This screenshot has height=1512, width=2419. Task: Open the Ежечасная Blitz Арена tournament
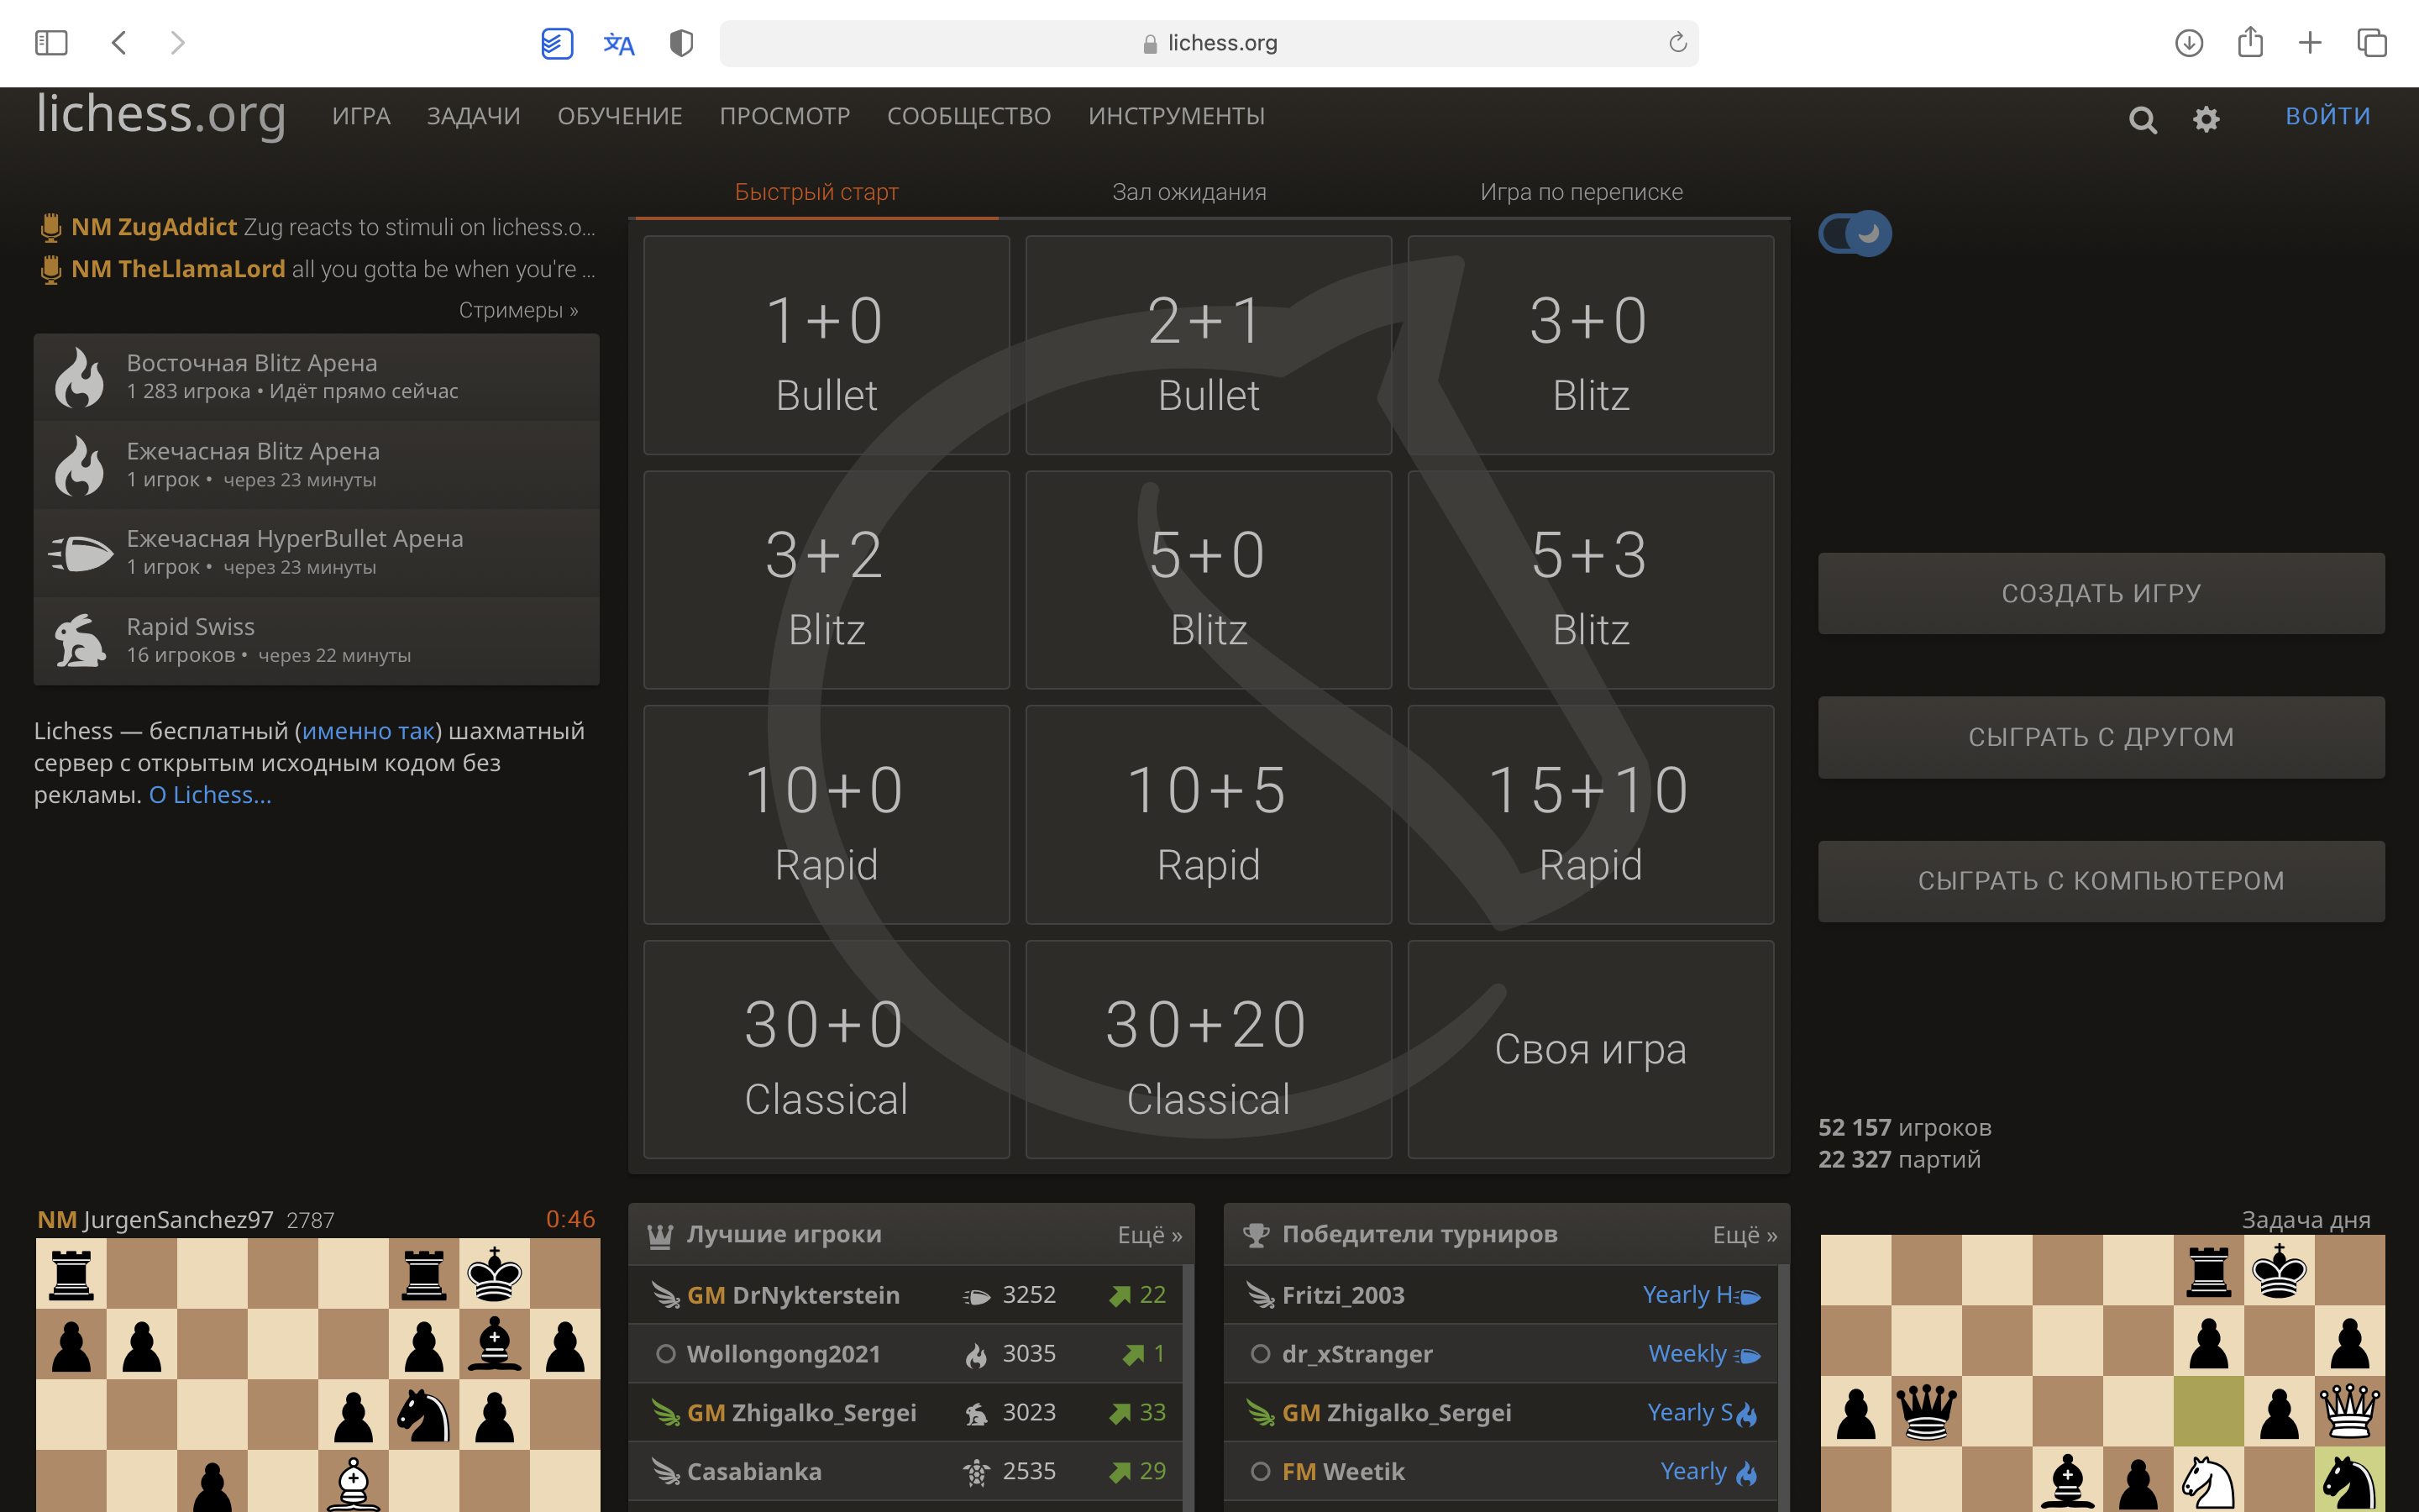(317, 465)
